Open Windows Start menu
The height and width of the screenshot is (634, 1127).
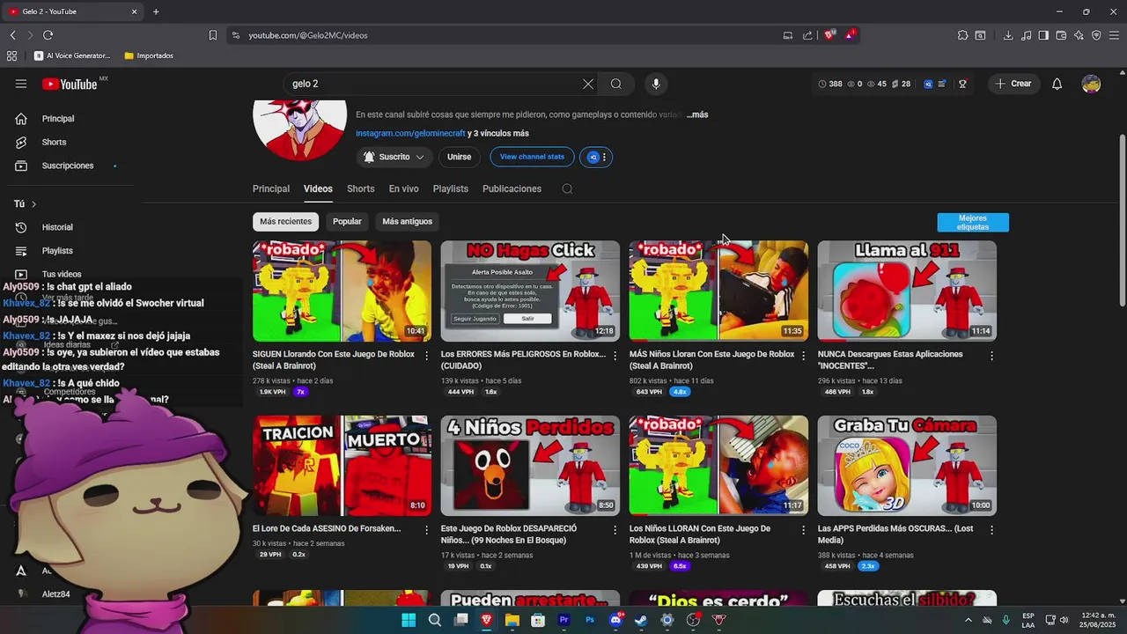(x=409, y=620)
